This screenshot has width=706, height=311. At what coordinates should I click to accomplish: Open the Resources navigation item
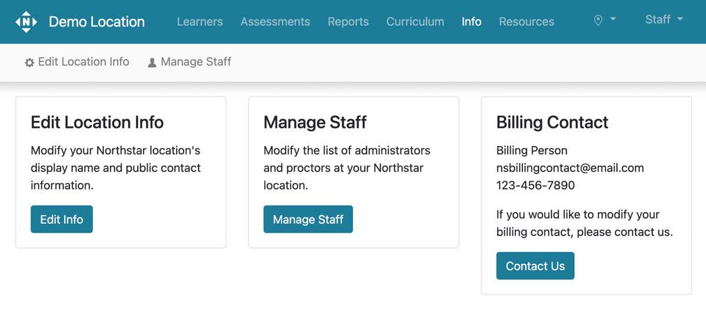[527, 22]
